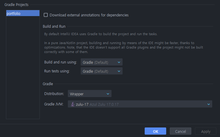220x137 pixels.
Task: Click the Cancel button
Action: coord(180,131)
